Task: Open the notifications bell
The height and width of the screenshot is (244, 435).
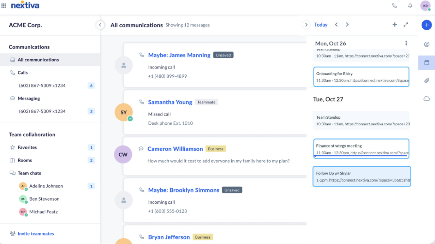Action: pos(410,6)
